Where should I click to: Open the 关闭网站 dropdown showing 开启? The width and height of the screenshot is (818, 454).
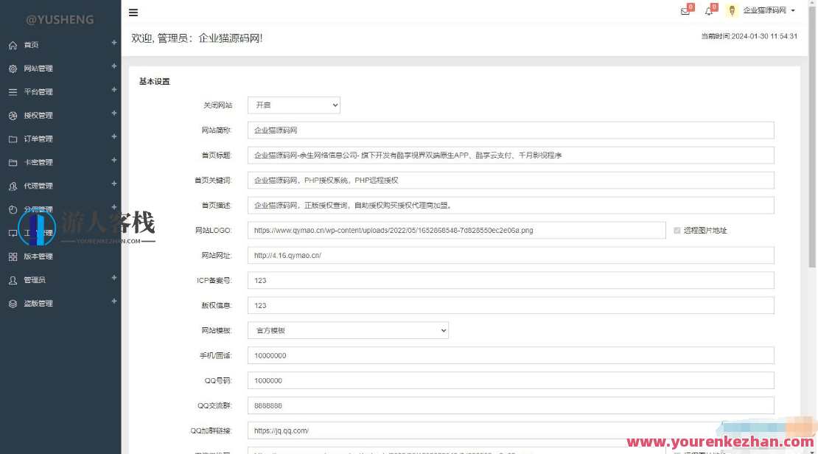click(x=293, y=105)
